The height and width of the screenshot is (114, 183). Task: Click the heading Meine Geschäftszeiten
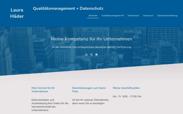pyautogui.click(x=126, y=88)
